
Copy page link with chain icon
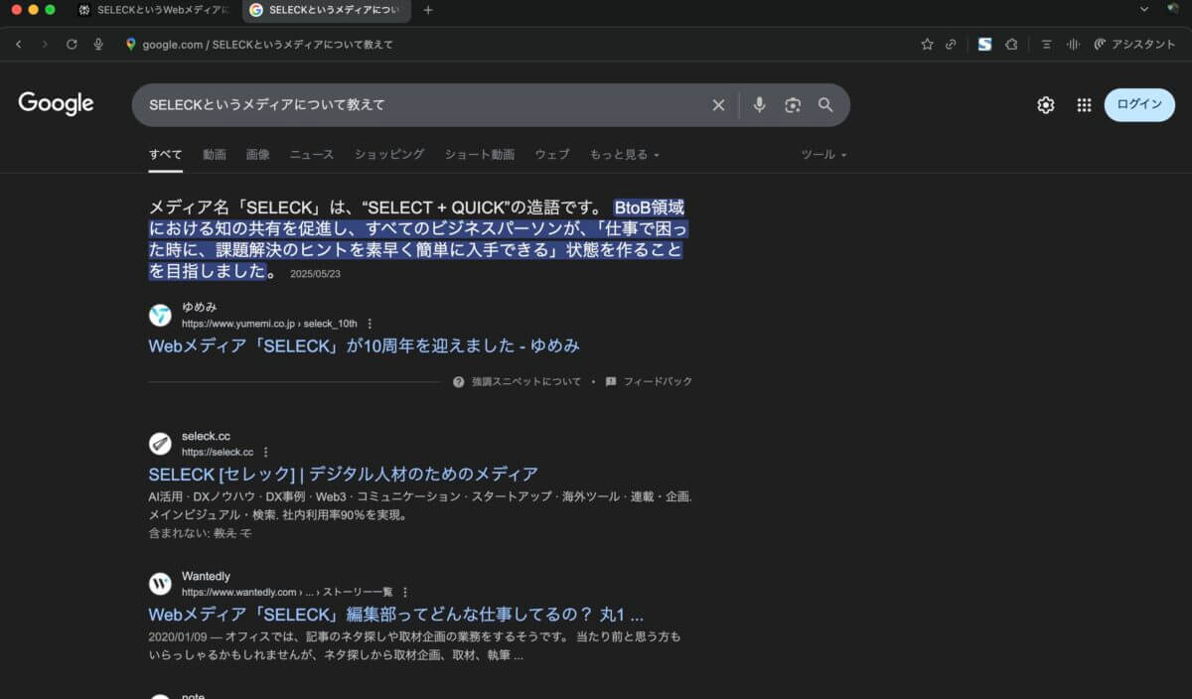tap(951, 45)
